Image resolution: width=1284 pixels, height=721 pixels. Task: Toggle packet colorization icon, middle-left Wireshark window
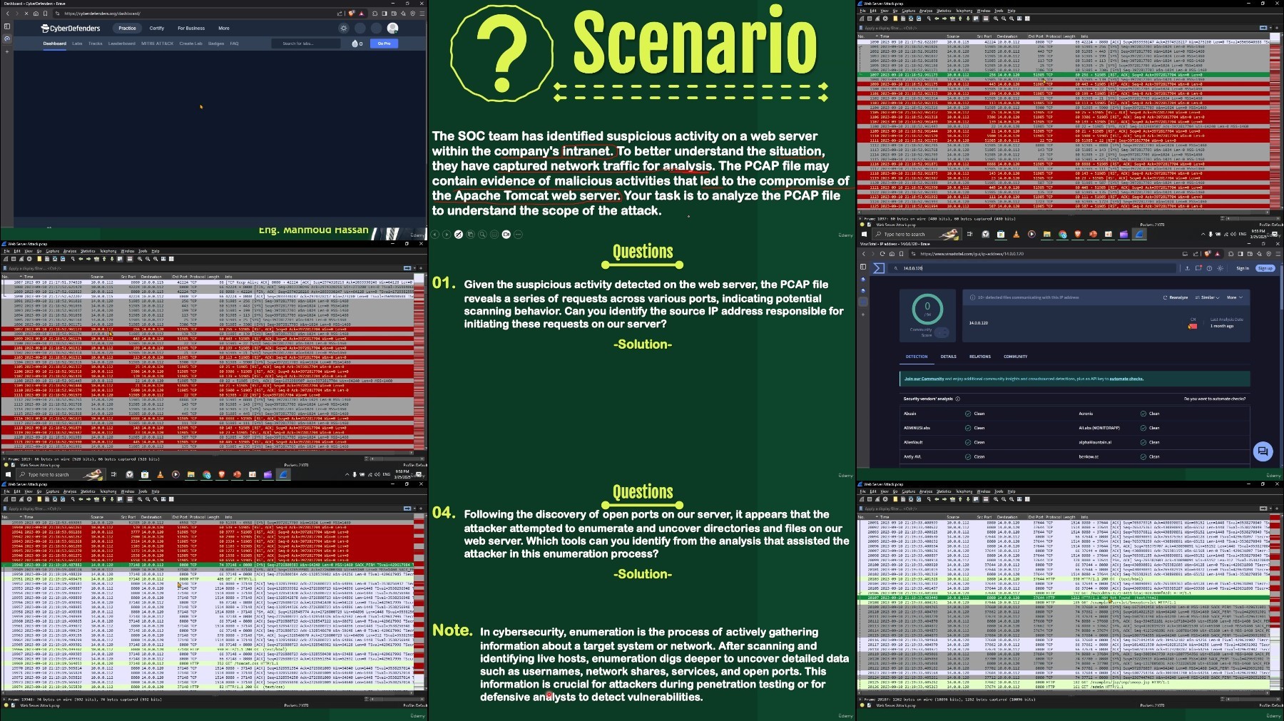[129, 259]
